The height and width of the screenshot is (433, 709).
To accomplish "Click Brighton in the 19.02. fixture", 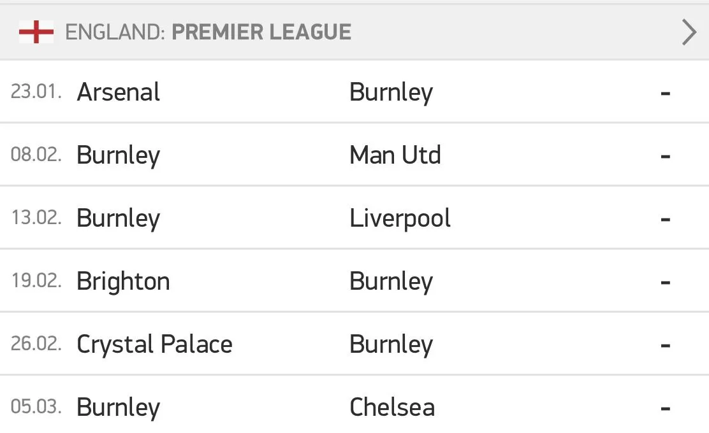I will pyautogui.click(x=123, y=281).
